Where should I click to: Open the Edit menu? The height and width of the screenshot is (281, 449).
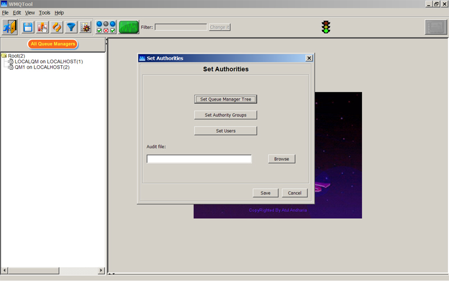(17, 12)
